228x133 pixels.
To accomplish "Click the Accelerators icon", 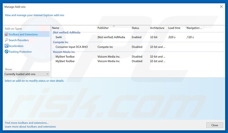I will click(6, 46).
